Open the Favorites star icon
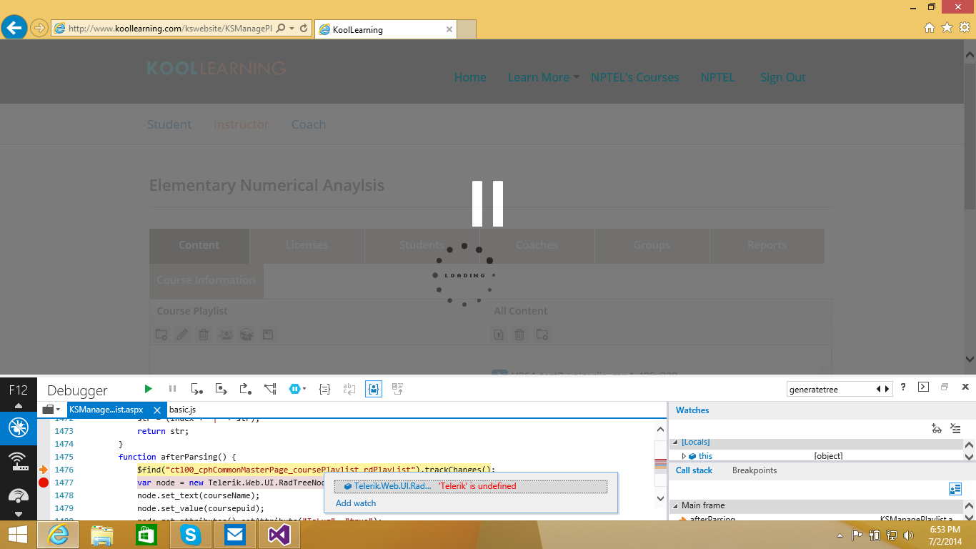This screenshot has height=549, width=976. (x=947, y=28)
